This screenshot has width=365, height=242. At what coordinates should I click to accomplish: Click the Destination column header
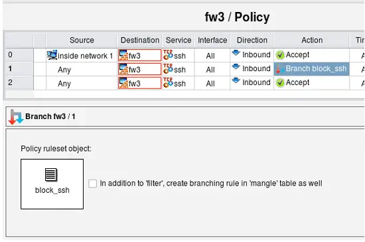pyautogui.click(x=139, y=40)
